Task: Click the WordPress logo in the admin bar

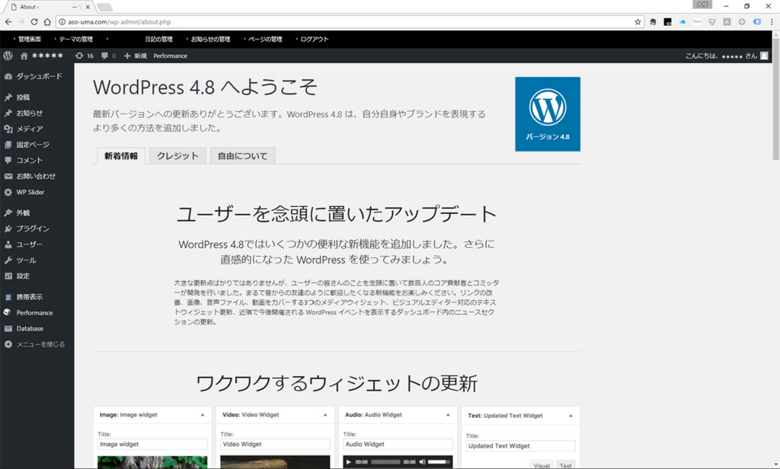Action: pyautogui.click(x=8, y=56)
